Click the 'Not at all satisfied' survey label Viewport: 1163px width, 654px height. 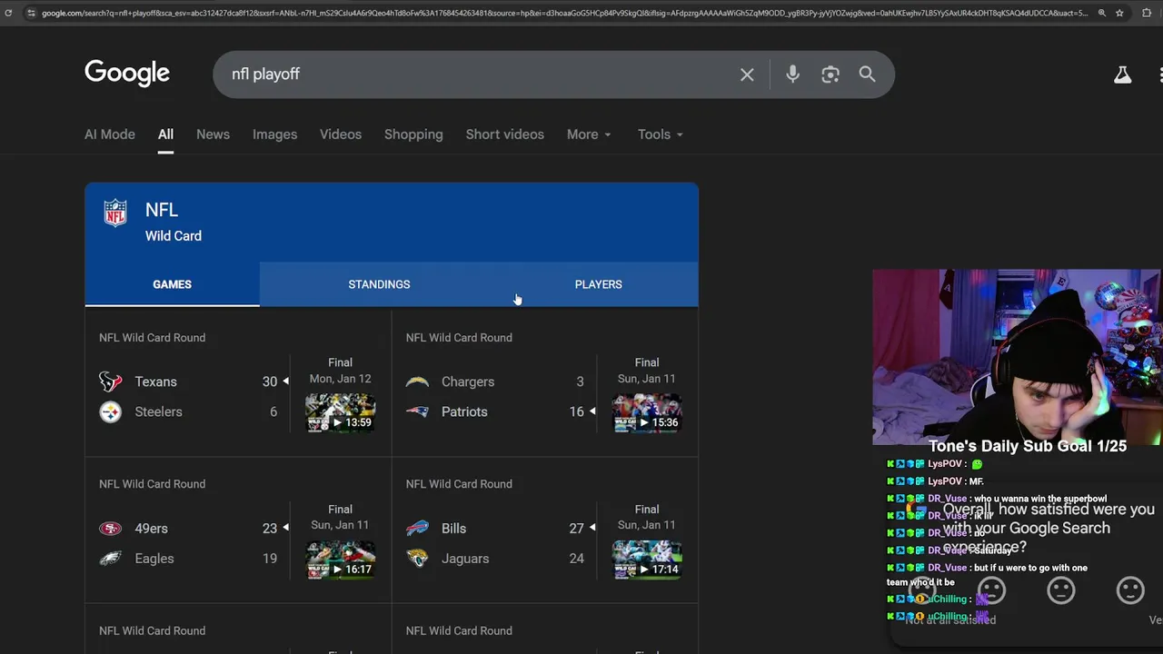[950, 619]
